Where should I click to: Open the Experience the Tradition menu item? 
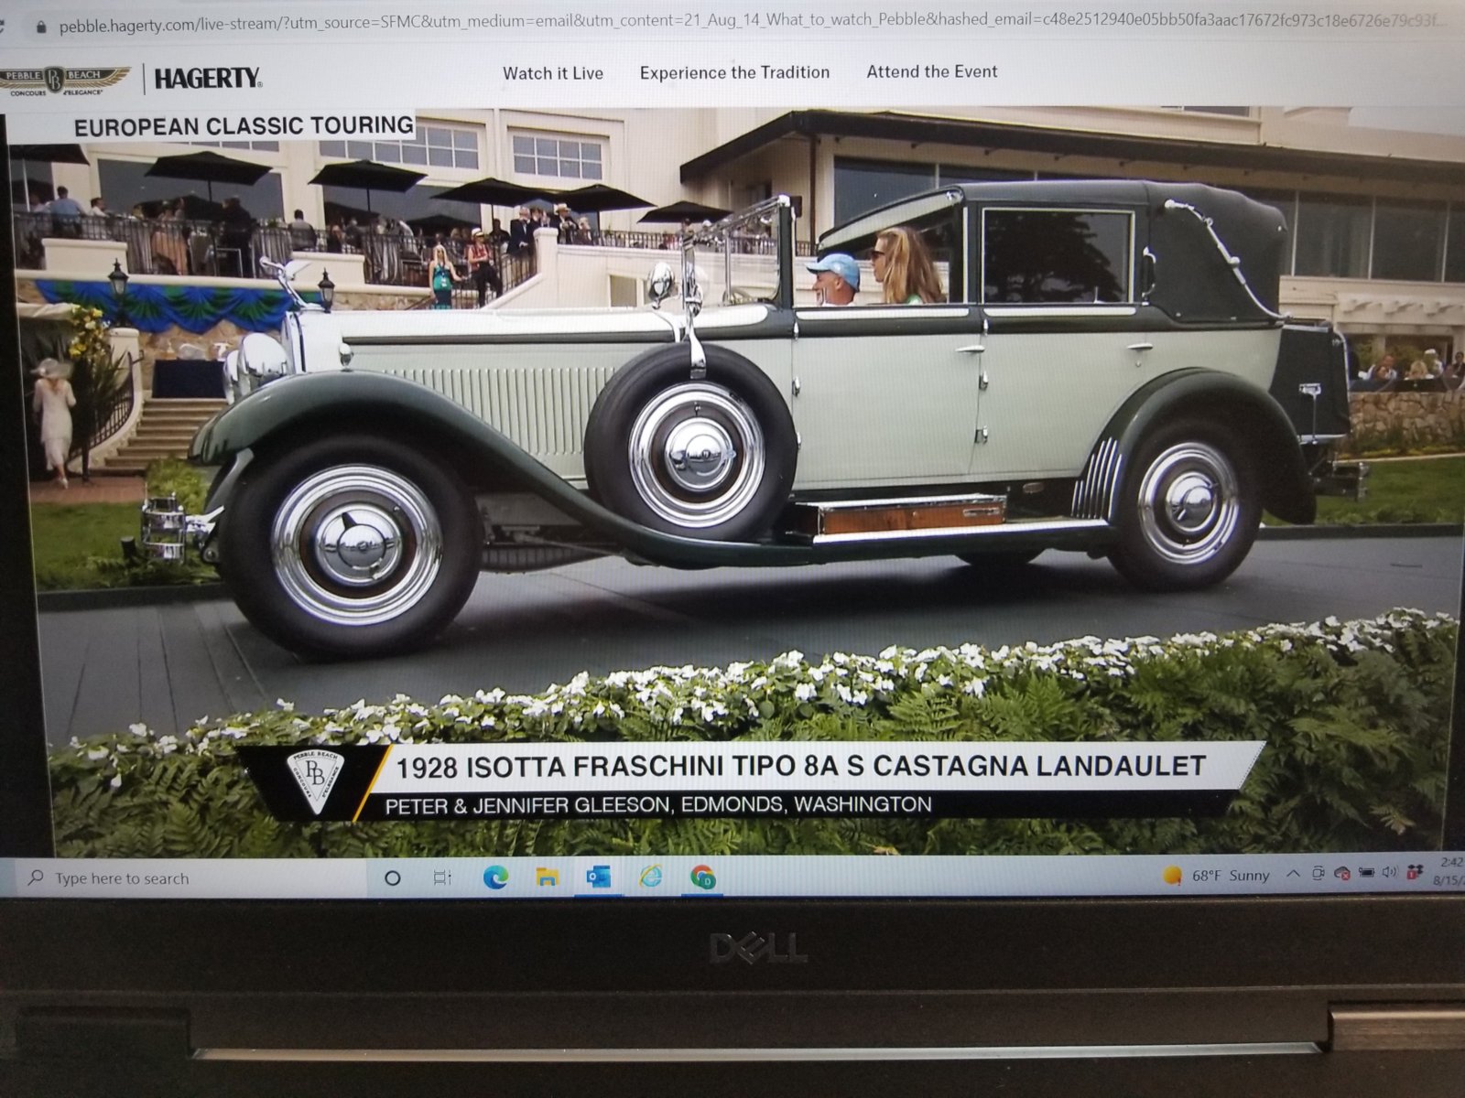(734, 72)
